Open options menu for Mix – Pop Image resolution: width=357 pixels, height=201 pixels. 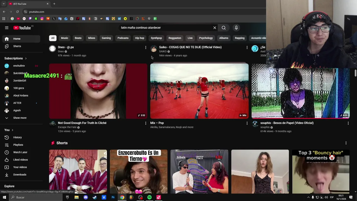[x=247, y=123]
